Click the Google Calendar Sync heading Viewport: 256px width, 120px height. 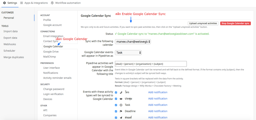(96, 16)
